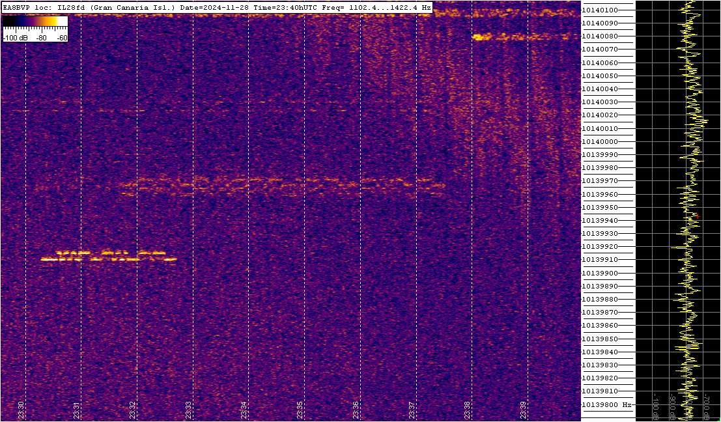Click the red cross marker on spectrum plot

tap(697, 216)
